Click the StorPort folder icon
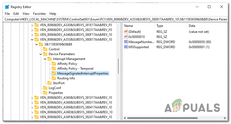 coord(49,83)
